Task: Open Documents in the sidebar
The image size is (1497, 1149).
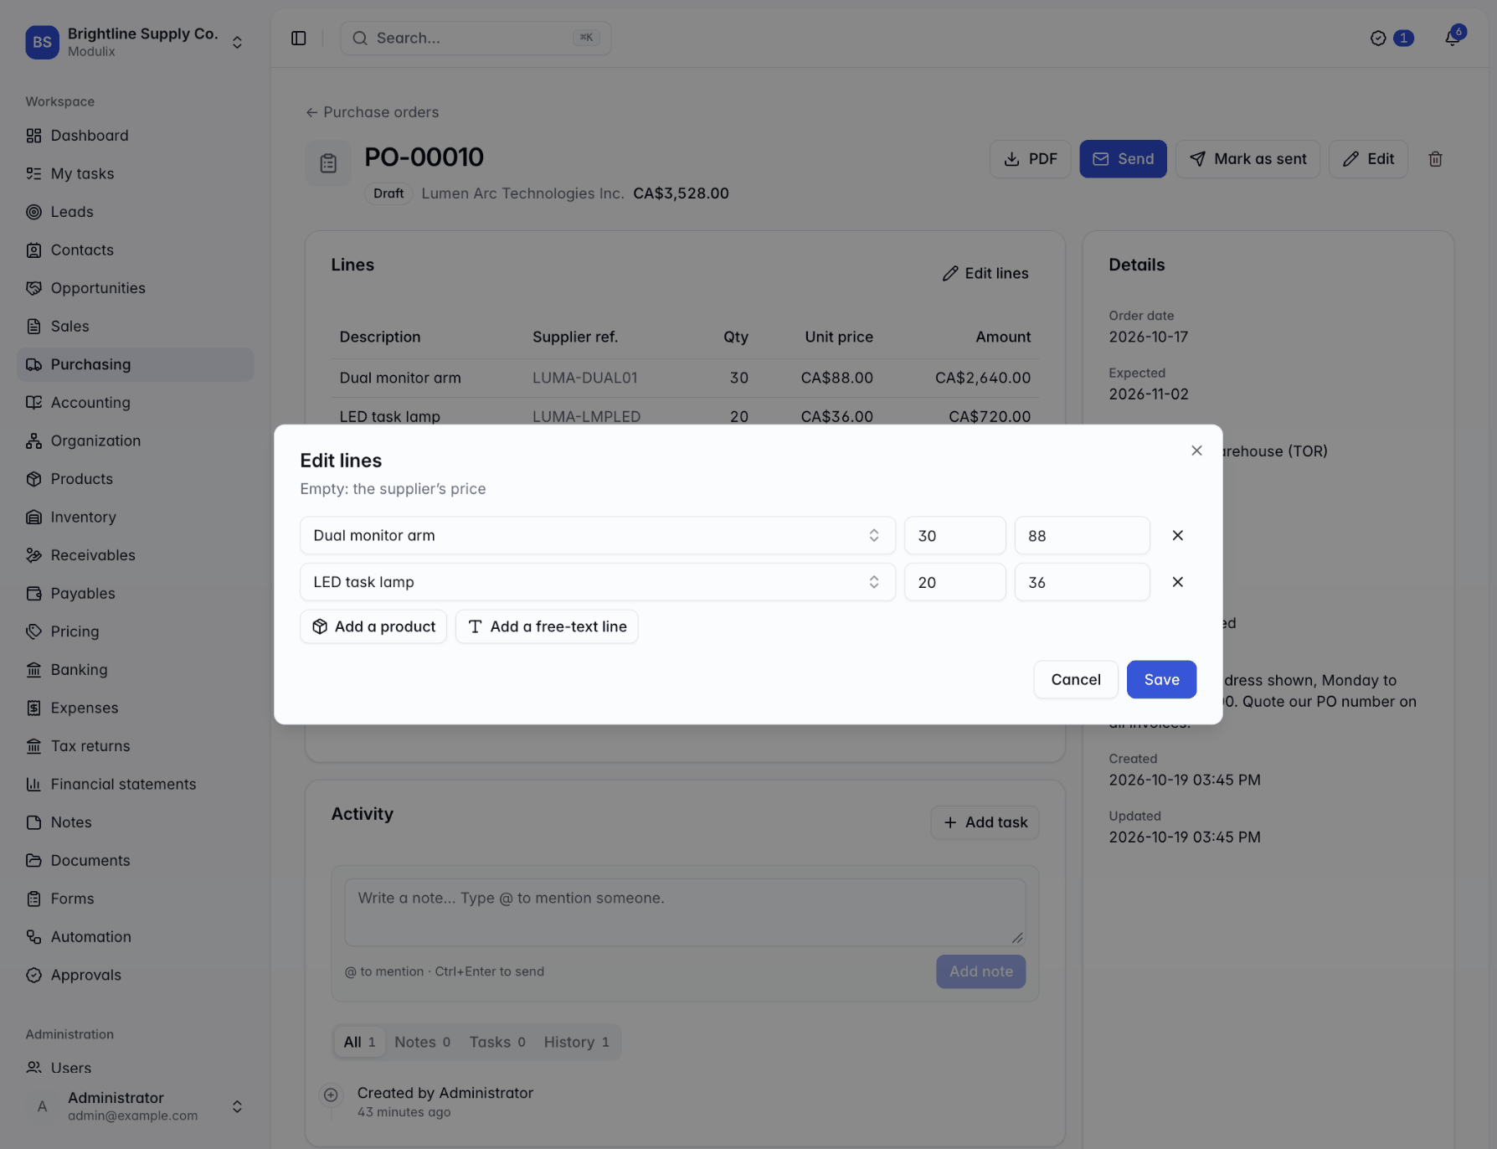Action: pos(135,860)
